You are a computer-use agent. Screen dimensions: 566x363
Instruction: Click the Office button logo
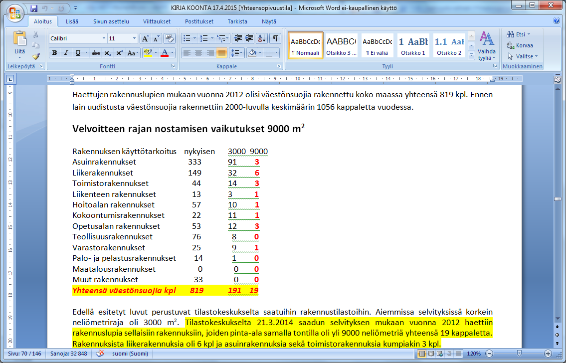(x=15, y=13)
